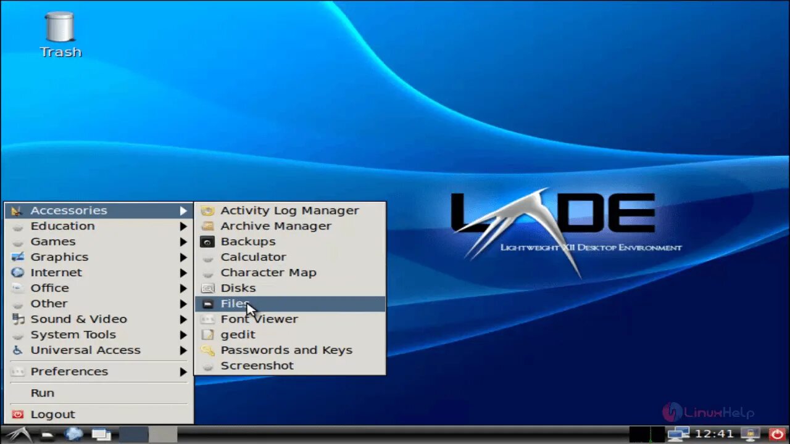Click the Activity Log Manager icon
This screenshot has width=790, height=444.
tap(207, 210)
